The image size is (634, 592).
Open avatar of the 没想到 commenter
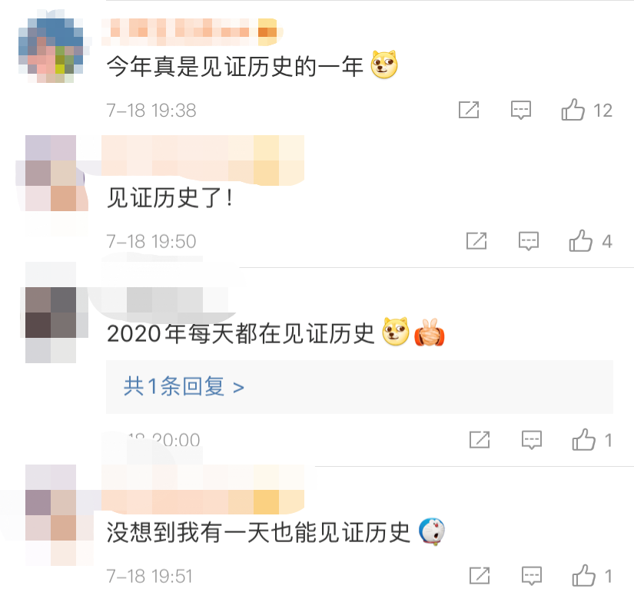coord(51,514)
